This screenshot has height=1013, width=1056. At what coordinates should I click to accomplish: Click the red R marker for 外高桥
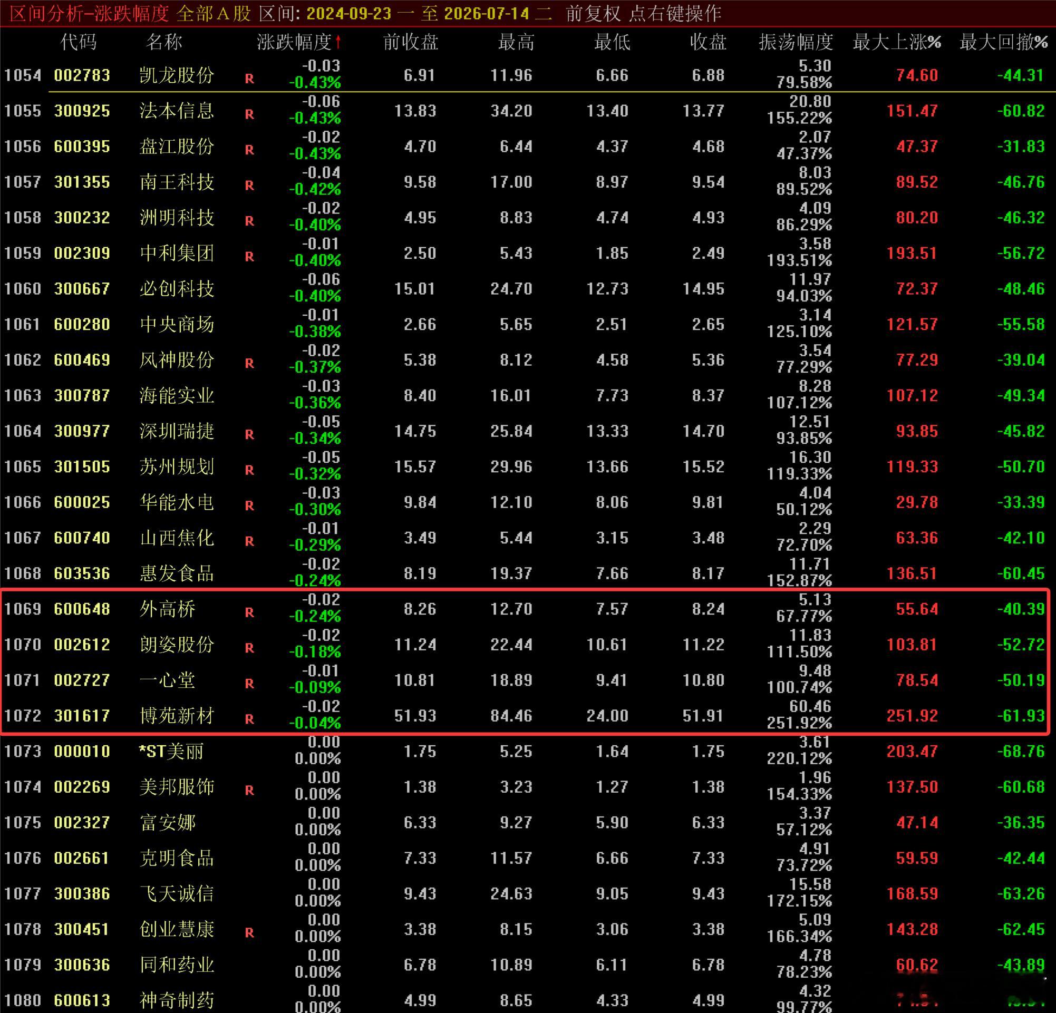click(249, 612)
